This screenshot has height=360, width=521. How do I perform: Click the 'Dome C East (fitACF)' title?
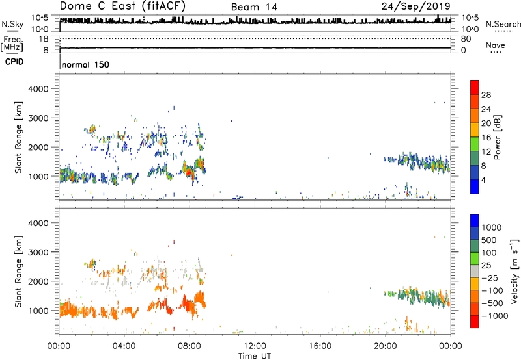coord(122,6)
